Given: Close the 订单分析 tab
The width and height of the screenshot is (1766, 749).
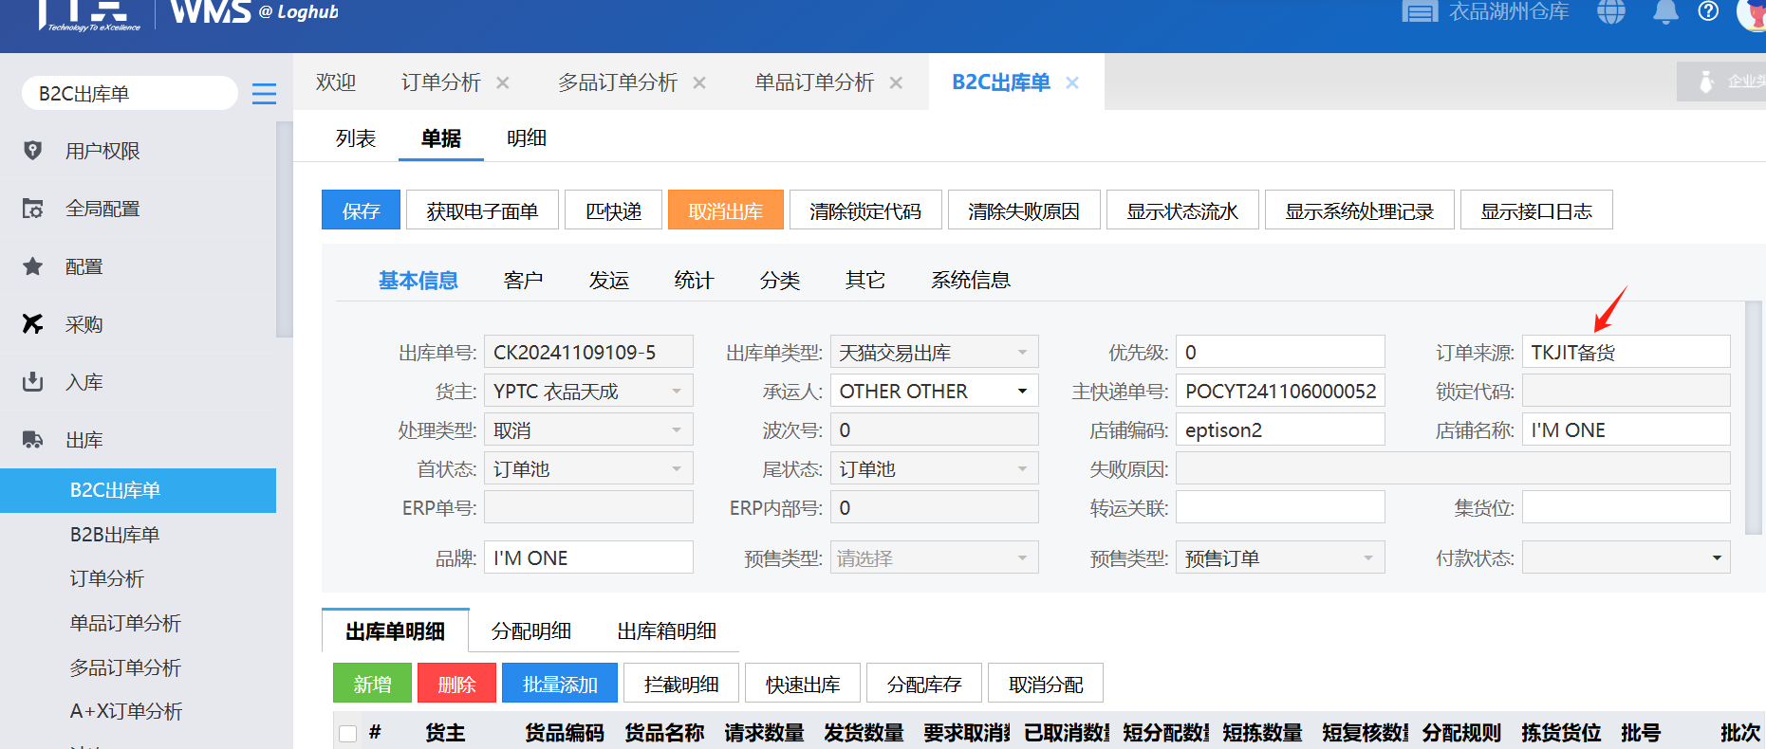Looking at the screenshot, I should click(x=503, y=83).
